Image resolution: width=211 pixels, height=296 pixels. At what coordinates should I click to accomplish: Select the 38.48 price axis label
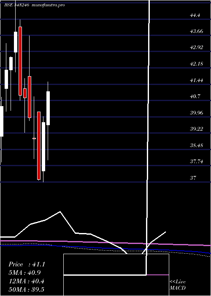coord(197,145)
